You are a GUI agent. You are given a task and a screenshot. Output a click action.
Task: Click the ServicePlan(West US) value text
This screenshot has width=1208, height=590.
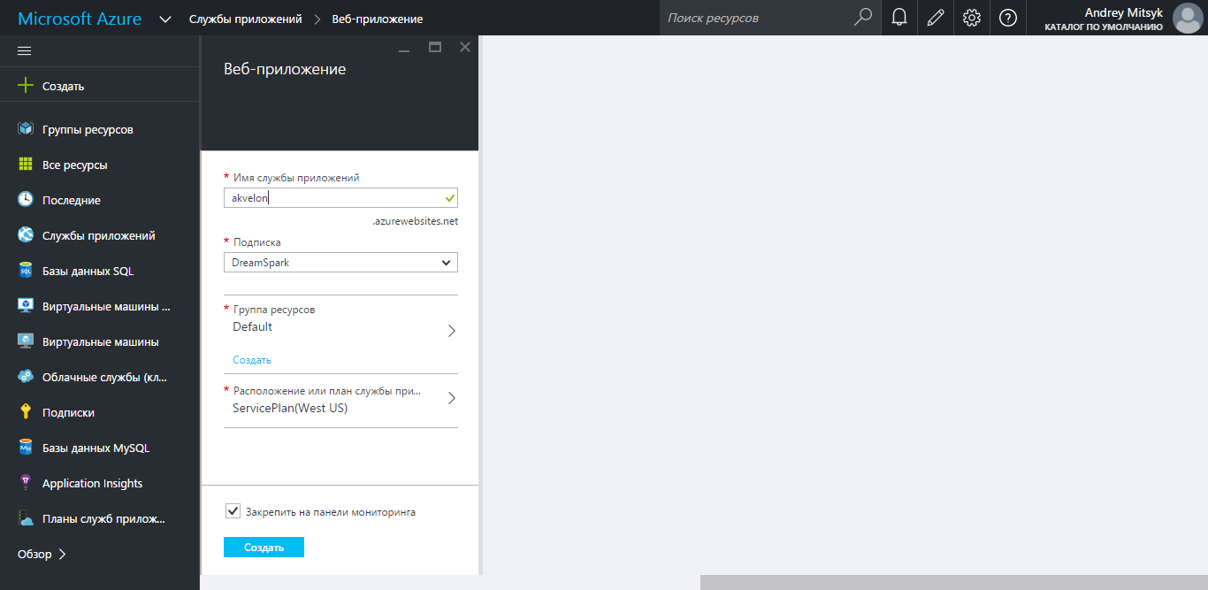pos(290,409)
